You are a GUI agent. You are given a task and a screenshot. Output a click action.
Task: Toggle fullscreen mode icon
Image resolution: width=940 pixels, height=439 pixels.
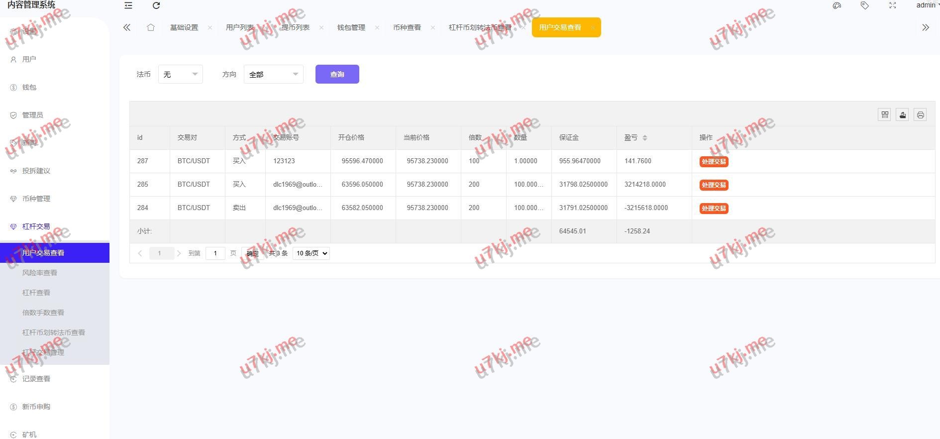[893, 5]
